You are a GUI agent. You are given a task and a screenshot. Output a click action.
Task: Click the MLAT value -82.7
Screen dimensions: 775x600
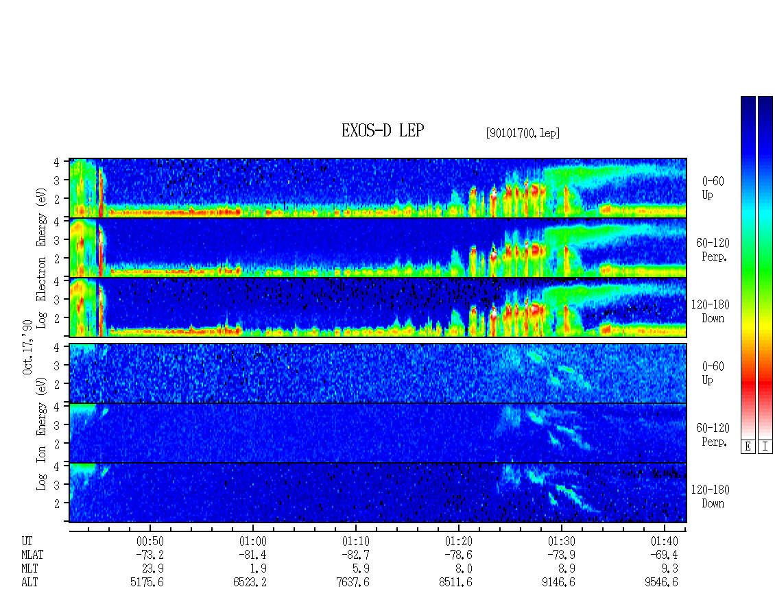coord(355,555)
